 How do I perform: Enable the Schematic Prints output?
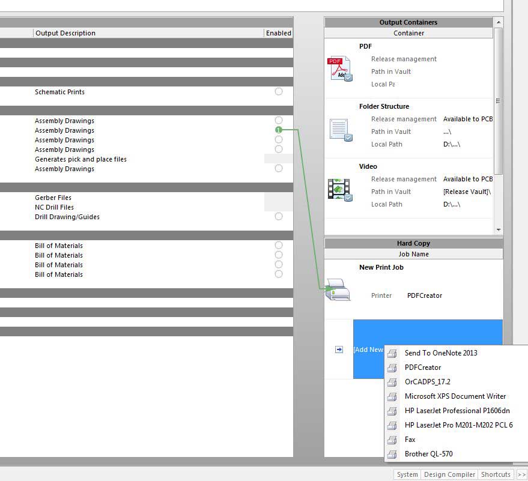click(x=279, y=92)
